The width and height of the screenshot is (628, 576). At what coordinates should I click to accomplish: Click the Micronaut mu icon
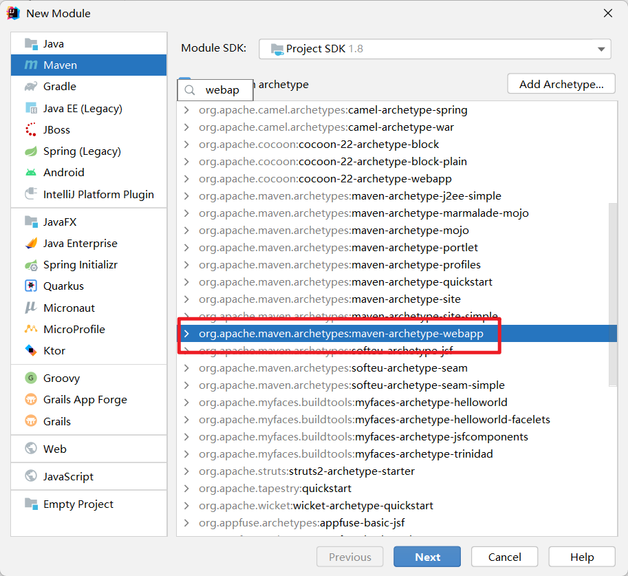31,308
